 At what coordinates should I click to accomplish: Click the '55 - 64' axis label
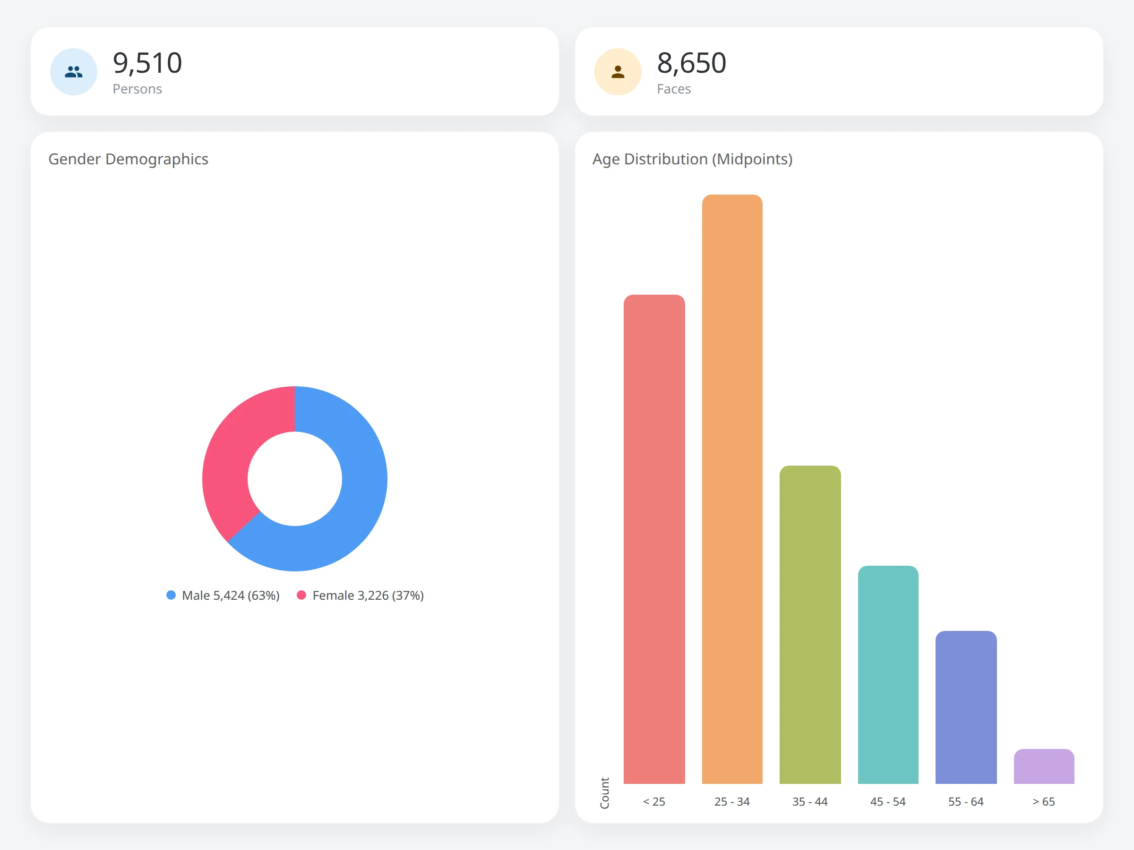(966, 802)
